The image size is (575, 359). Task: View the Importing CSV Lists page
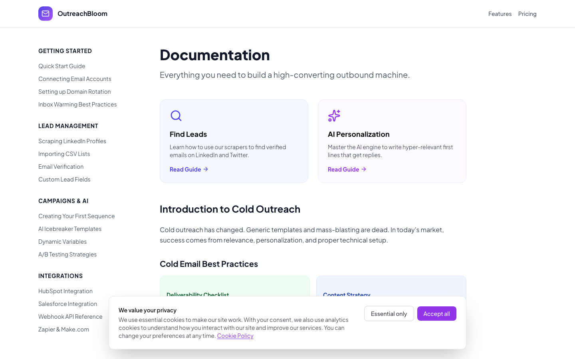[64, 154]
